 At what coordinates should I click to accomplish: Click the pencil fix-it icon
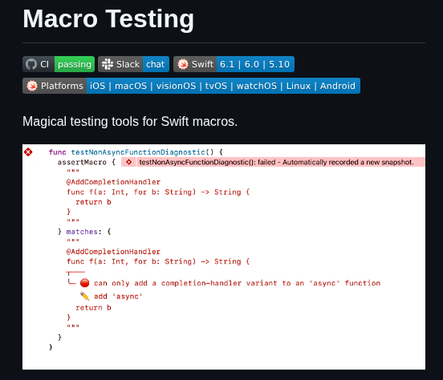pyautogui.click(x=84, y=296)
